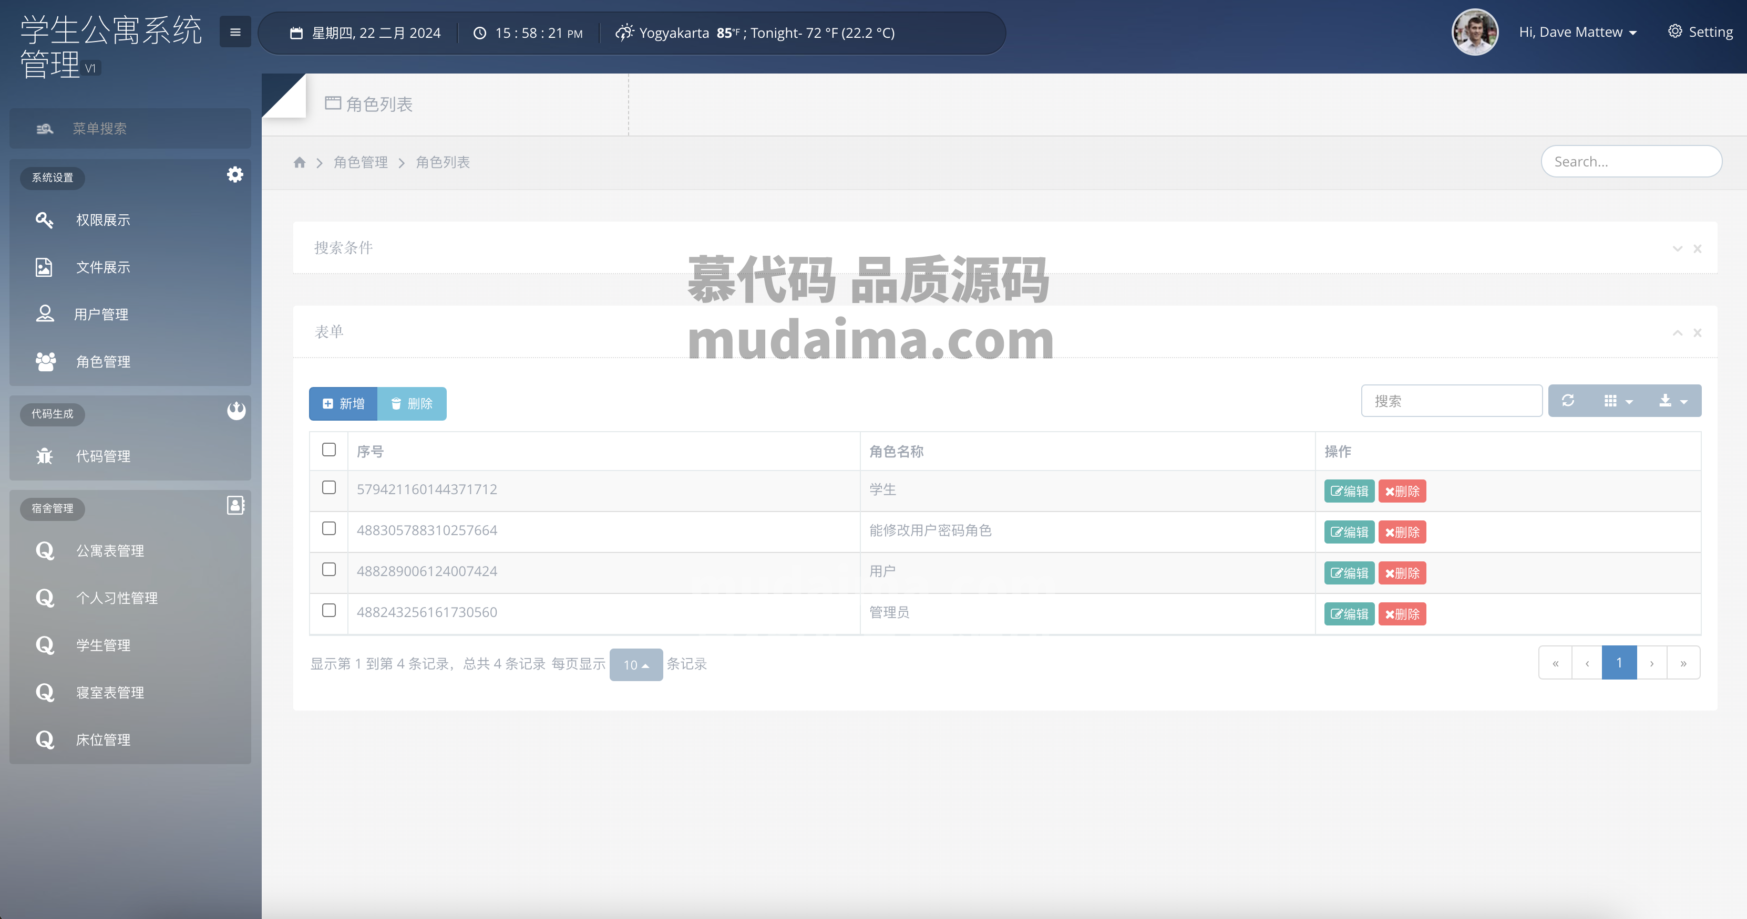The width and height of the screenshot is (1747, 919).
Task: Click 角色管理 breadcrumb link
Action: (x=360, y=163)
